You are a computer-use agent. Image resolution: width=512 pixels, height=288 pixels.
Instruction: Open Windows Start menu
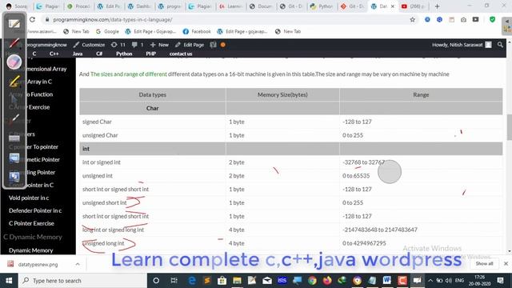pos(9,281)
